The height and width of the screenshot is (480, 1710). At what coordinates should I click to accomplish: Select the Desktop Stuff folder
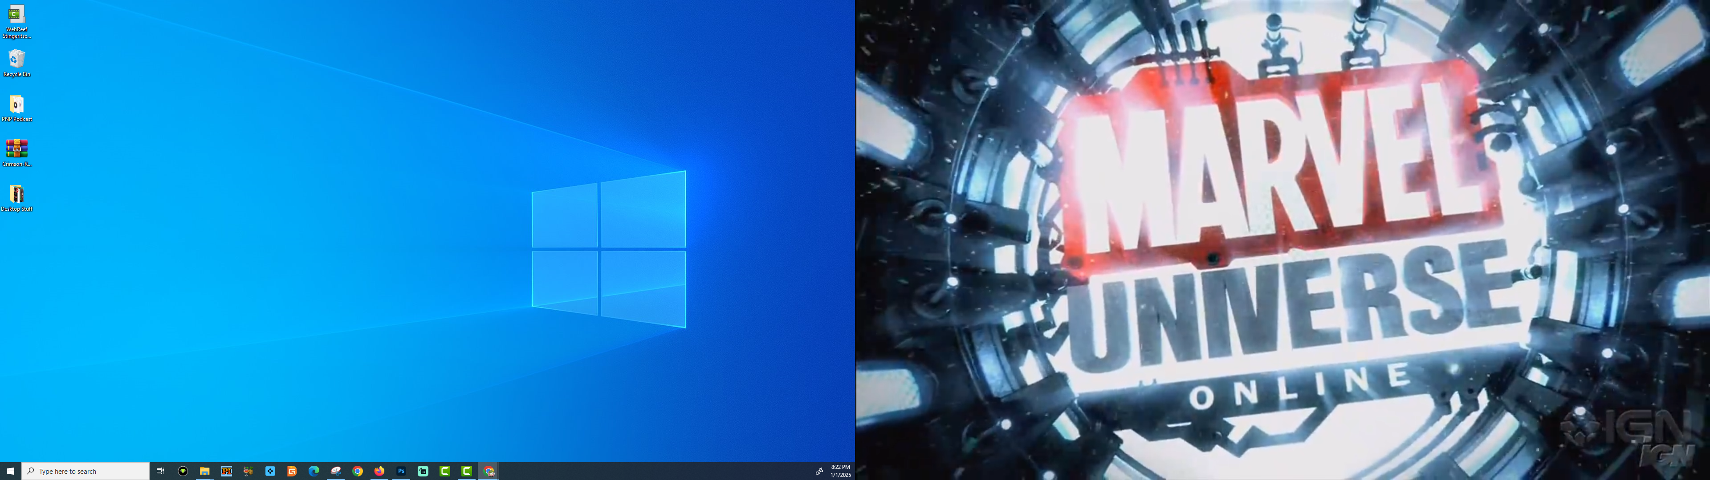coord(16,198)
